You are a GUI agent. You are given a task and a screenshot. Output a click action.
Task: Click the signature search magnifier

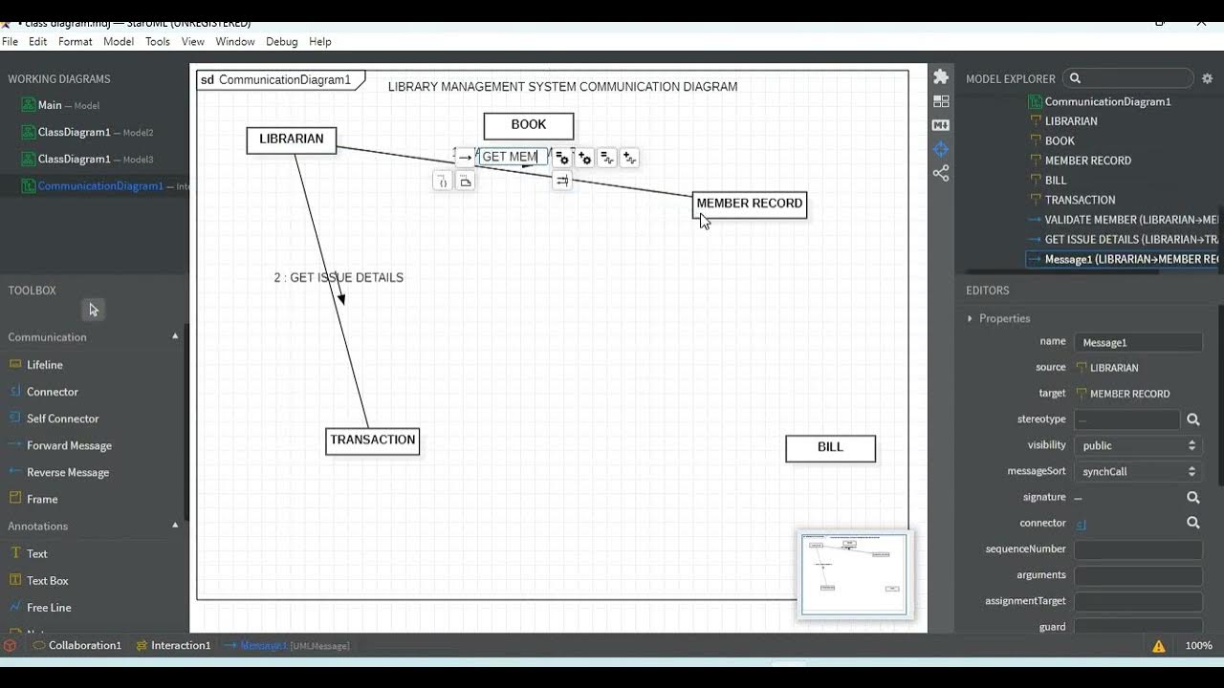1193,497
